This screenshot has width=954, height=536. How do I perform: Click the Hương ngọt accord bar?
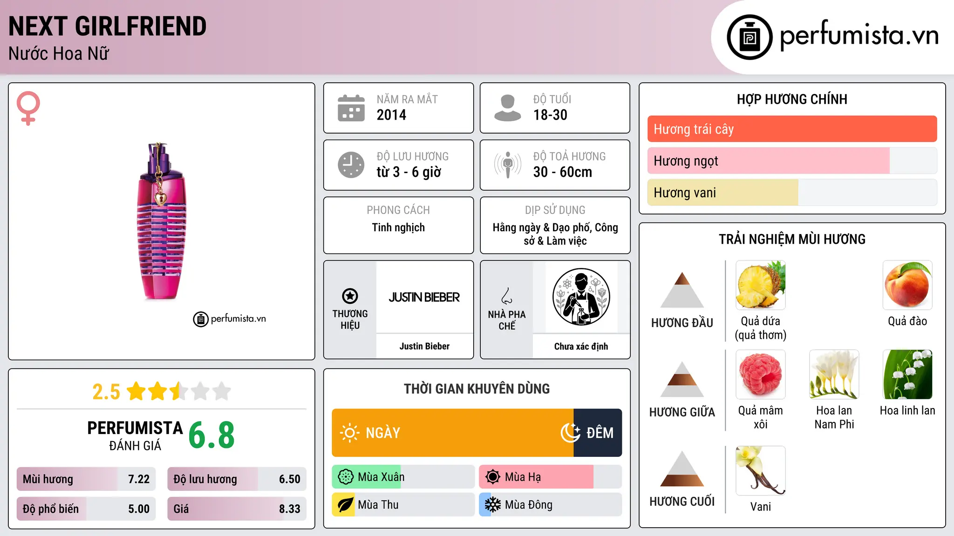tap(792, 161)
